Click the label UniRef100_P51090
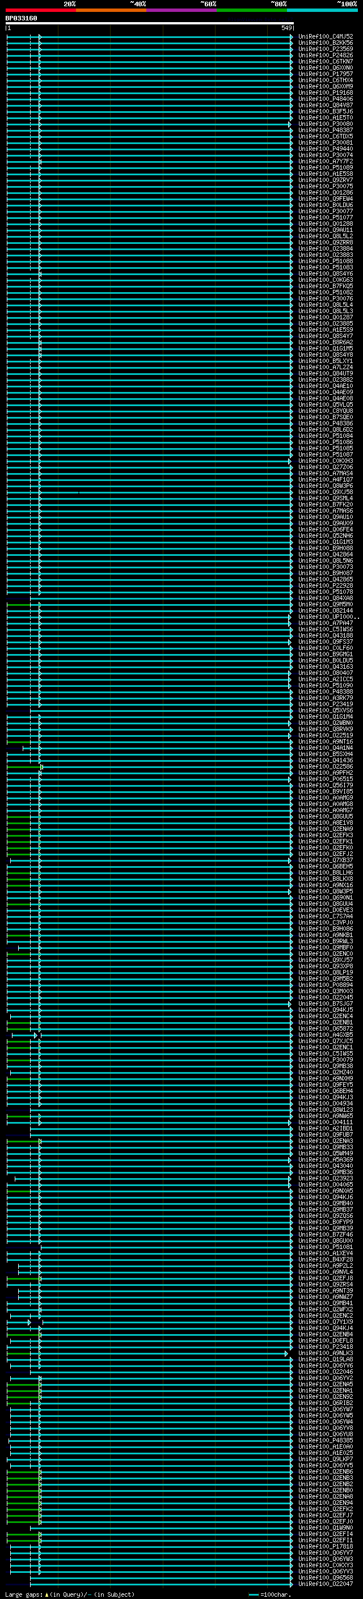Image resolution: width=363 pixels, height=1599 pixels. pos(325,685)
